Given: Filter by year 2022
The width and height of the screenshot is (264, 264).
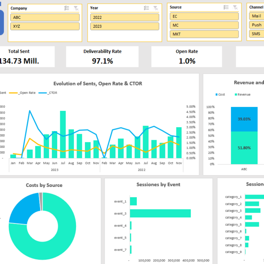Looking at the screenshot, I should point(125,18).
